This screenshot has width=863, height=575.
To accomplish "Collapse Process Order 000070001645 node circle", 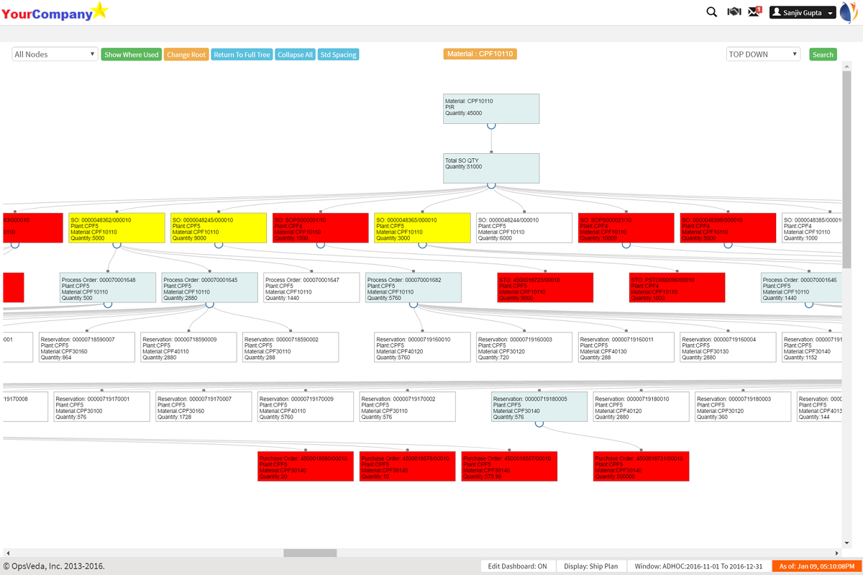I will tap(209, 304).
